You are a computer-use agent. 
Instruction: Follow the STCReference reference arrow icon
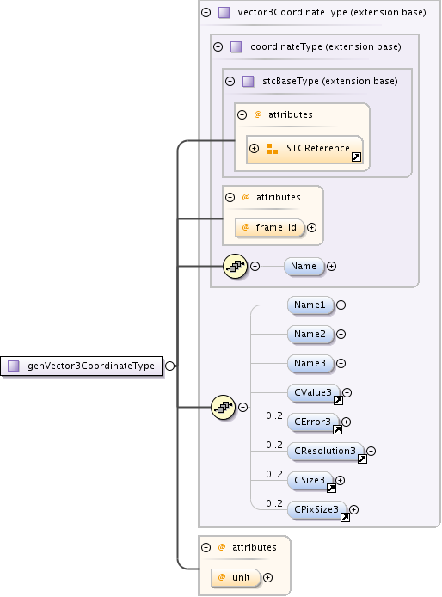(356, 157)
